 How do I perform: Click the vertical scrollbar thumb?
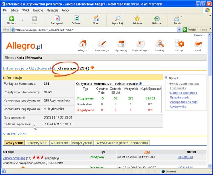tap(210, 56)
